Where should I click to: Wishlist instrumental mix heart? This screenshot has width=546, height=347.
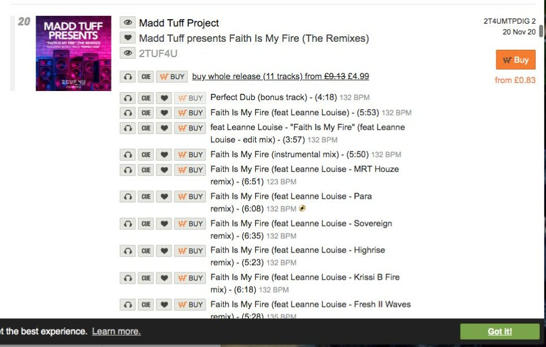164,155
